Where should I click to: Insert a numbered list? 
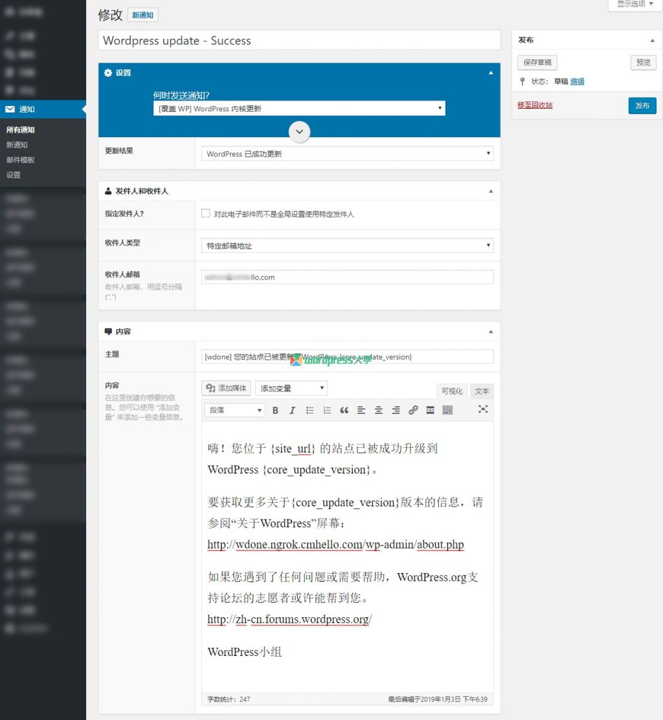[x=327, y=410]
